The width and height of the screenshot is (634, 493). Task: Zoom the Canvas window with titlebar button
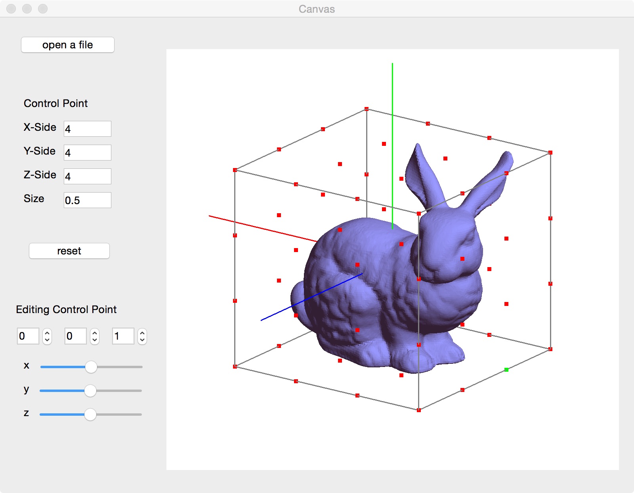pyautogui.click(x=43, y=9)
